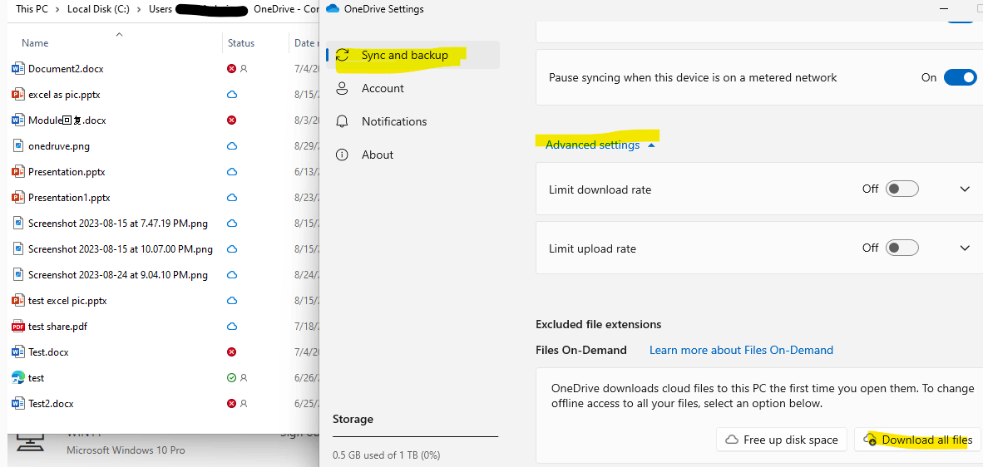Open the Account settings tab
This screenshot has width=983, height=467.
click(383, 88)
